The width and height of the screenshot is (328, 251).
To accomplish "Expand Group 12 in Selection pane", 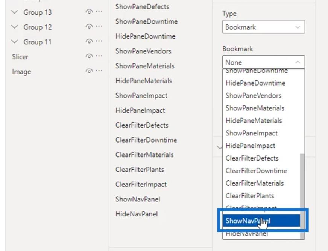I will tap(14, 27).
